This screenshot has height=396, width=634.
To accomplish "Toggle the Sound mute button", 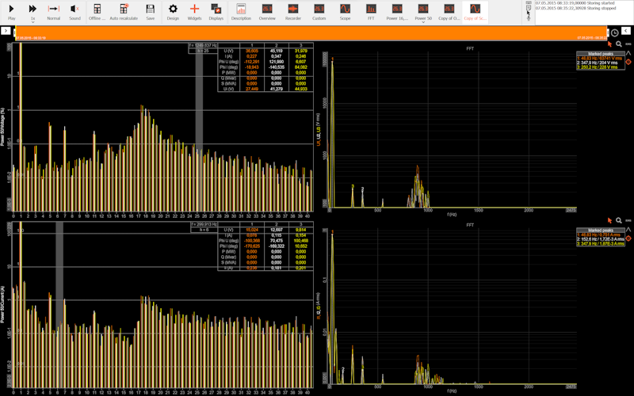I will pos(74,12).
